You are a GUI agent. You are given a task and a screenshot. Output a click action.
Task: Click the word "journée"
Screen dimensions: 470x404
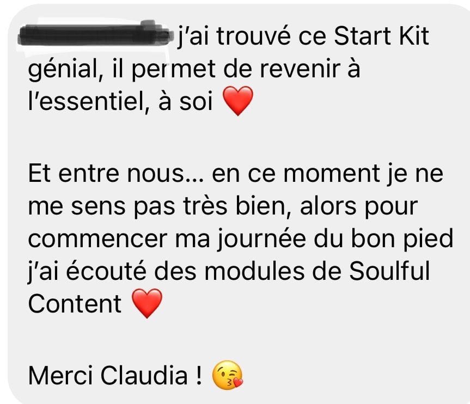pos(261,240)
